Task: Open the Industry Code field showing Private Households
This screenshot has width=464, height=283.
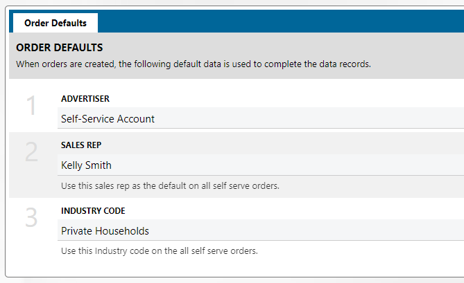Action: 260,230
